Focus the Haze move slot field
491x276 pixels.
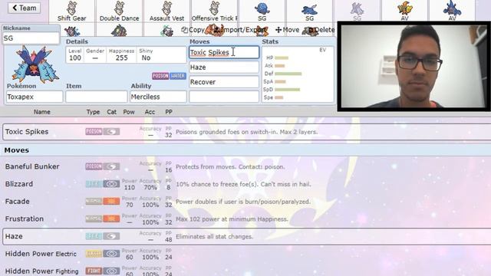[x=224, y=67]
